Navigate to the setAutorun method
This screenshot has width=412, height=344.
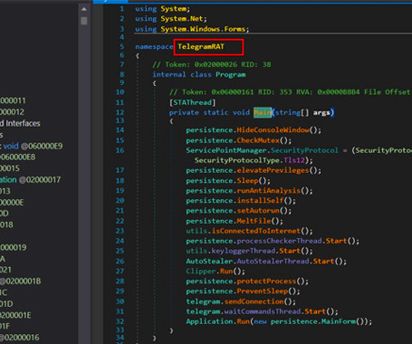coord(258,211)
